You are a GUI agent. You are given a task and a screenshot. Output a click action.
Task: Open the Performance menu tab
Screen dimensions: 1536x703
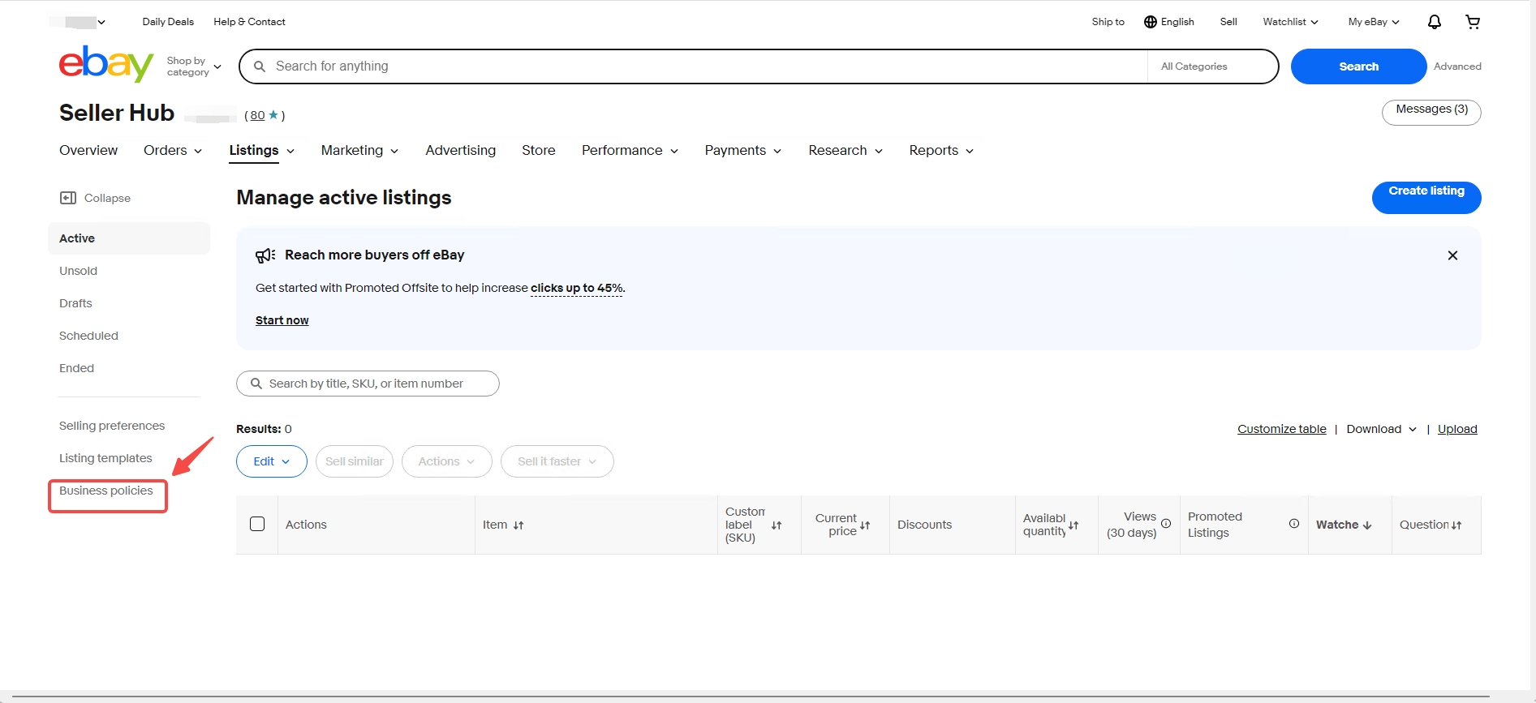pyautogui.click(x=629, y=151)
